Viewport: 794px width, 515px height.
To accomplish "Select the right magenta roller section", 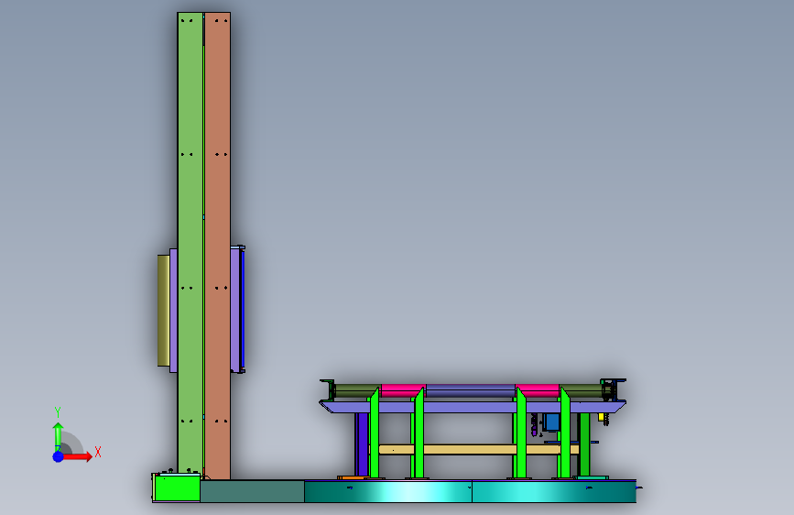I will coord(538,389).
